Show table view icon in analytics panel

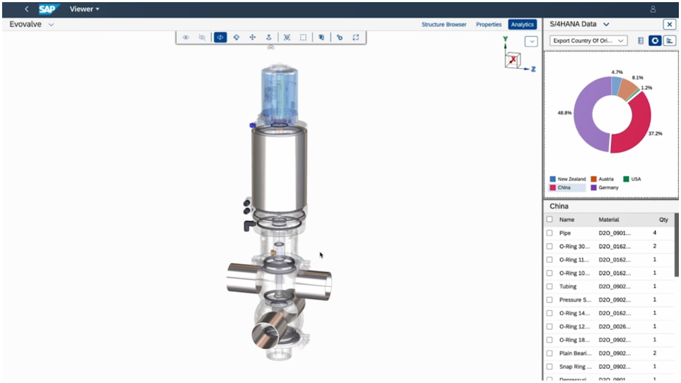click(641, 40)
